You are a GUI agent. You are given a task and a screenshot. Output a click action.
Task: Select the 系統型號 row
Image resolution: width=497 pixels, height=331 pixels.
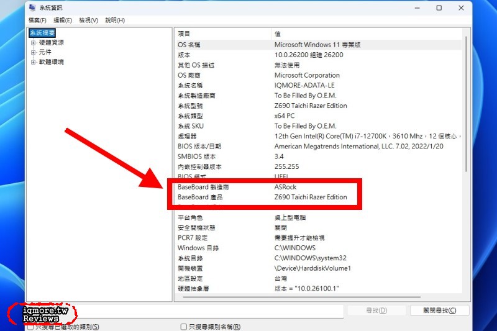click(319, 106)
